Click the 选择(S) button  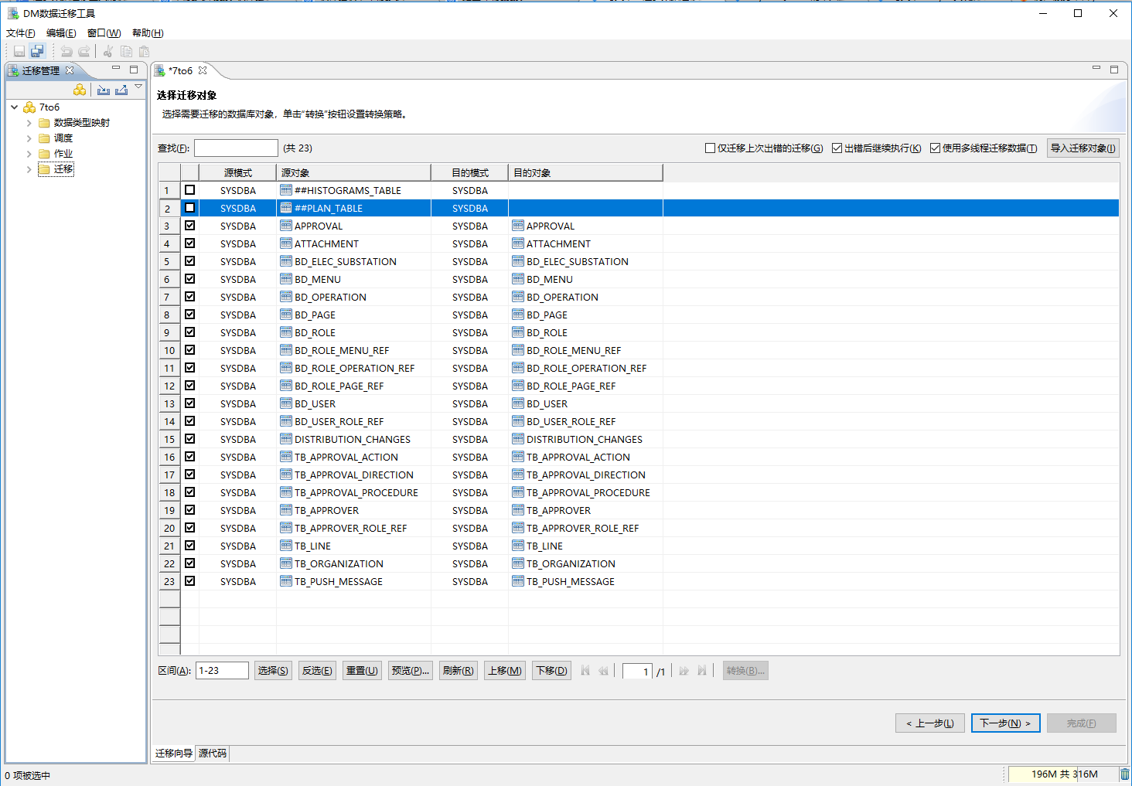pos(273,671)
